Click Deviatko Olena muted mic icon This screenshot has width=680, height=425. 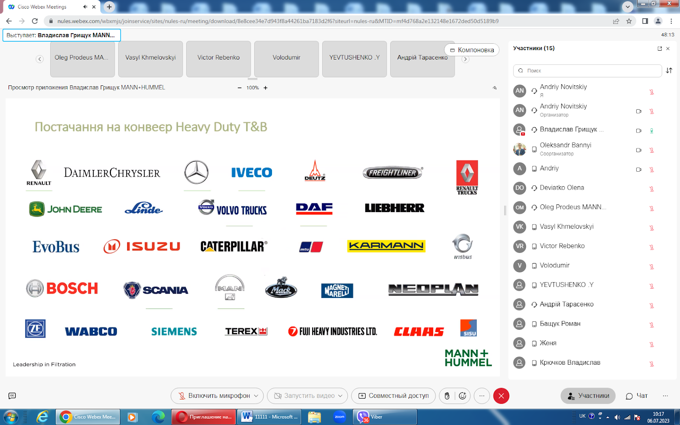tap(652, 189)
